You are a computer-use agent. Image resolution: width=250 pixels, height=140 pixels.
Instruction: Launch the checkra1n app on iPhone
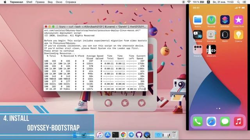point(211,49)
